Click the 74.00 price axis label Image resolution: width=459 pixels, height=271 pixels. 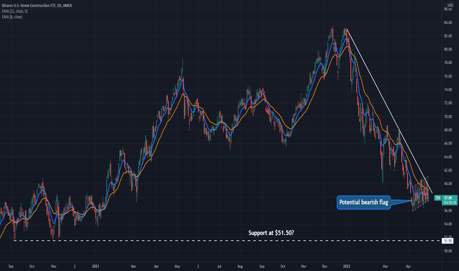click(x=448, y=90)
